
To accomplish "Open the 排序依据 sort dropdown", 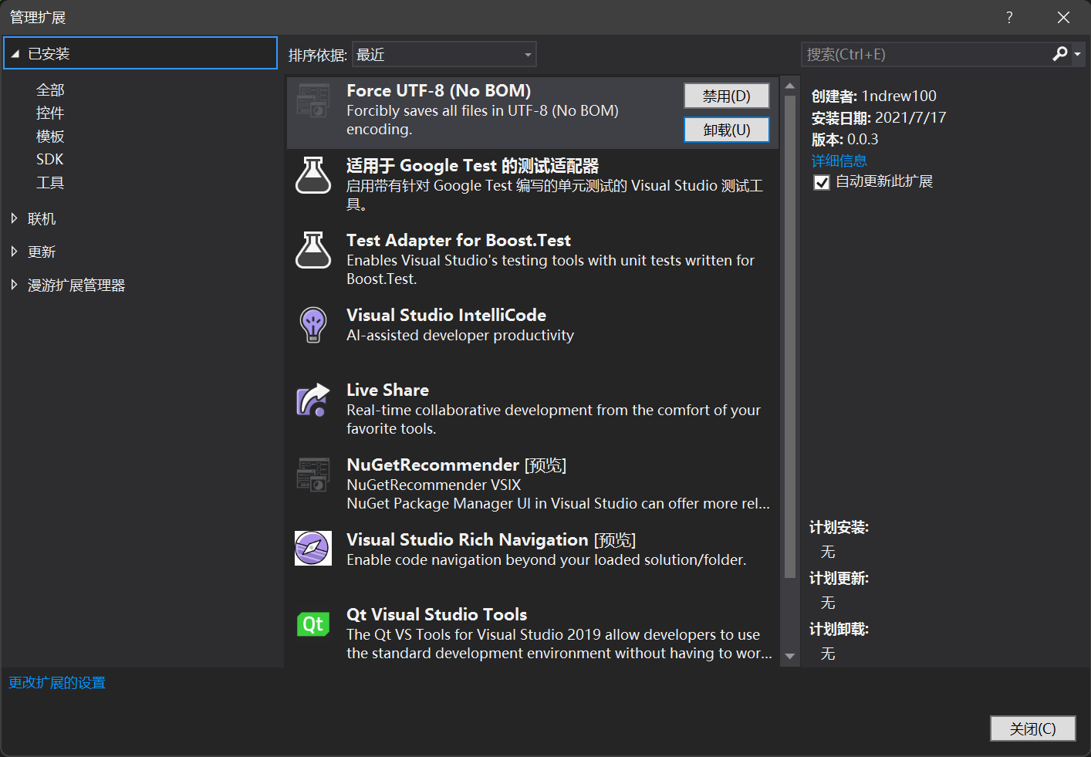I will 444,54.
